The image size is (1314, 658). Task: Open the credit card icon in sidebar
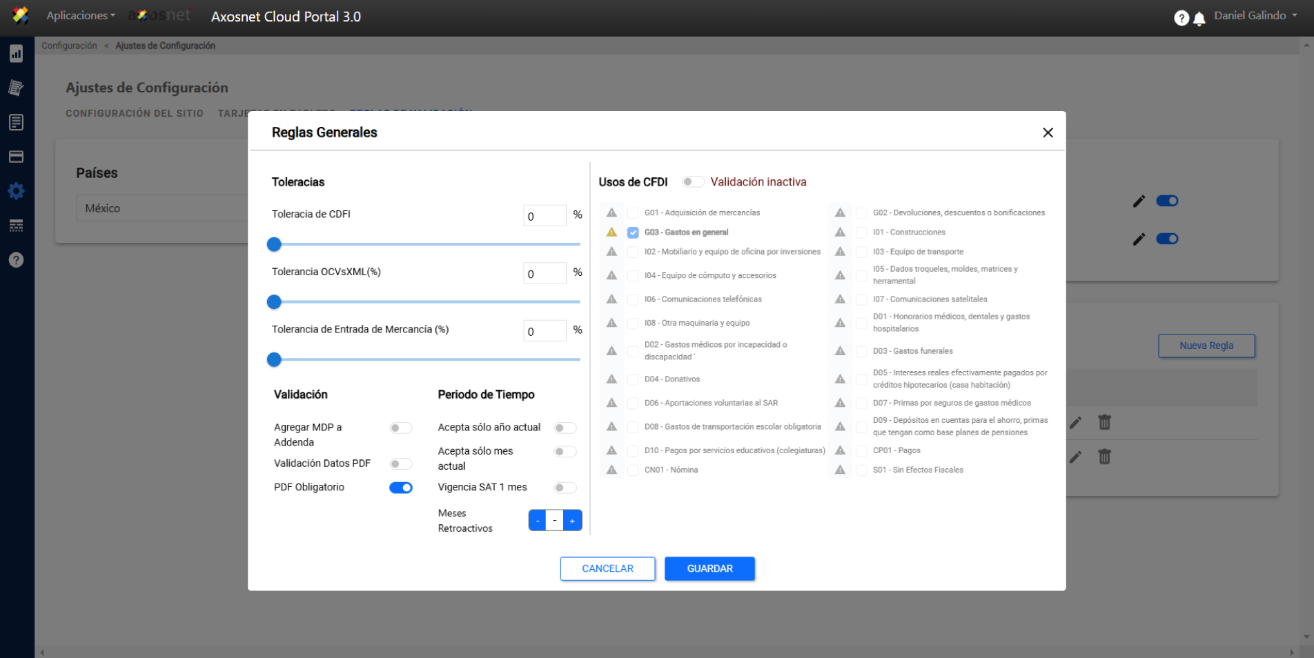pyautogui.click(x=16, y=157)
